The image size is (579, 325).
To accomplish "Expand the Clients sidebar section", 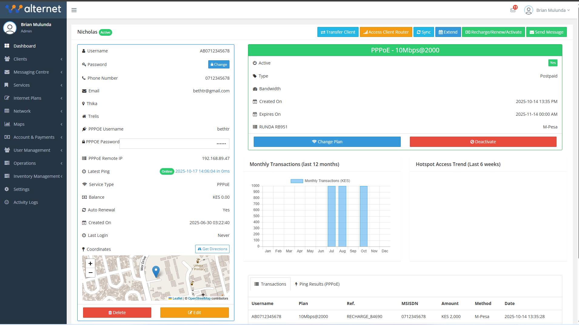I will (21, 59).
